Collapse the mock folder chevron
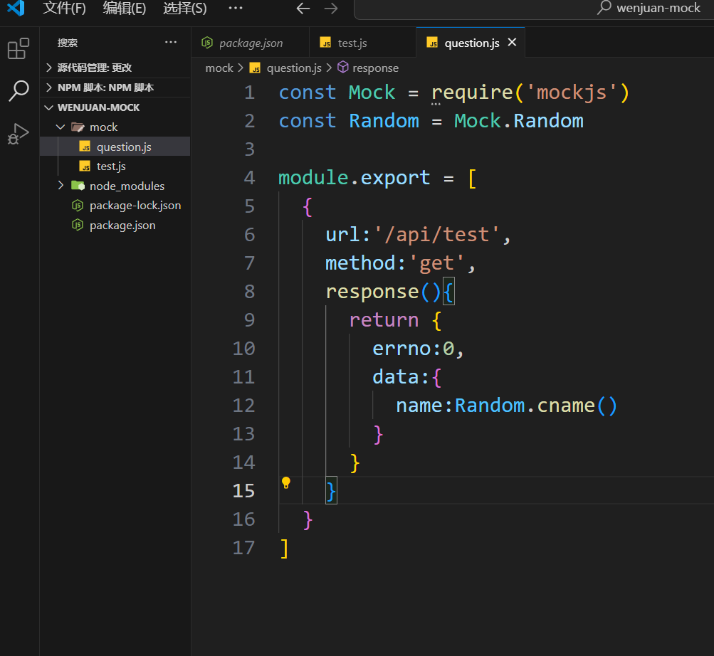This screenshot has width=714, height=656. point(61,127)
